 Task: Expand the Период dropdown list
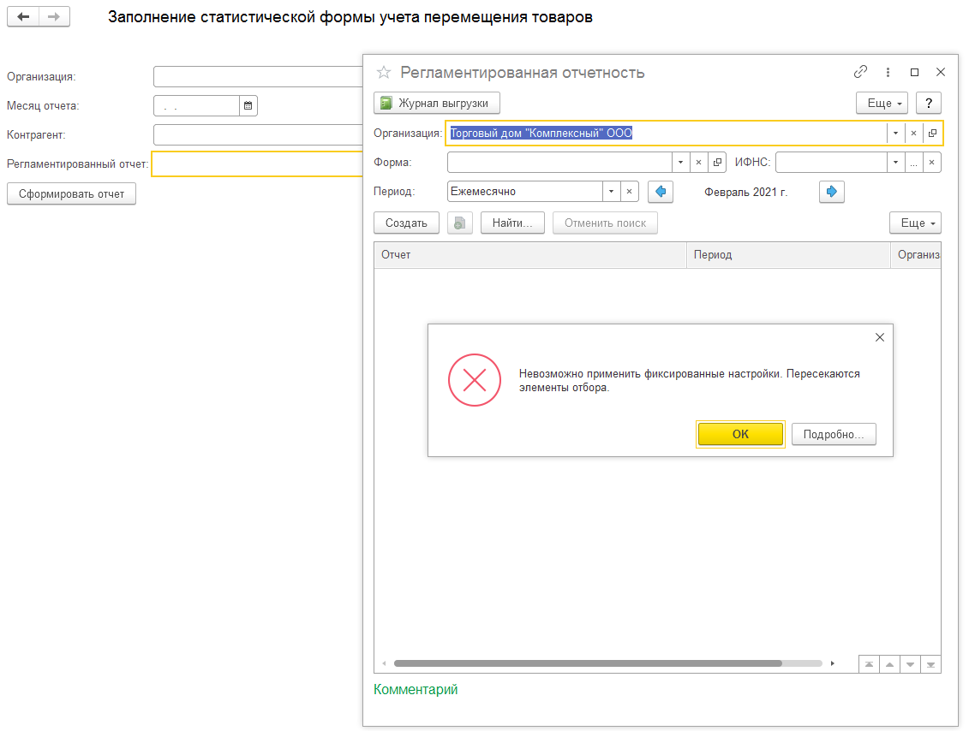click(x=611, y=192)
